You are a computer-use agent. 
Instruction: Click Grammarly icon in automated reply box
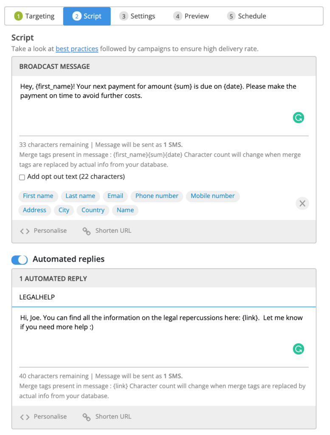pyautogui.click(x=299, y=349)
